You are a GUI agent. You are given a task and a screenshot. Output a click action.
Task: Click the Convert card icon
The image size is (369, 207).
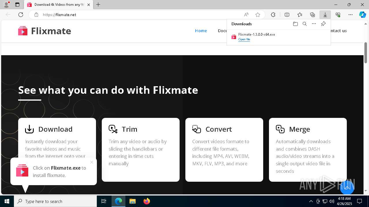197,129
